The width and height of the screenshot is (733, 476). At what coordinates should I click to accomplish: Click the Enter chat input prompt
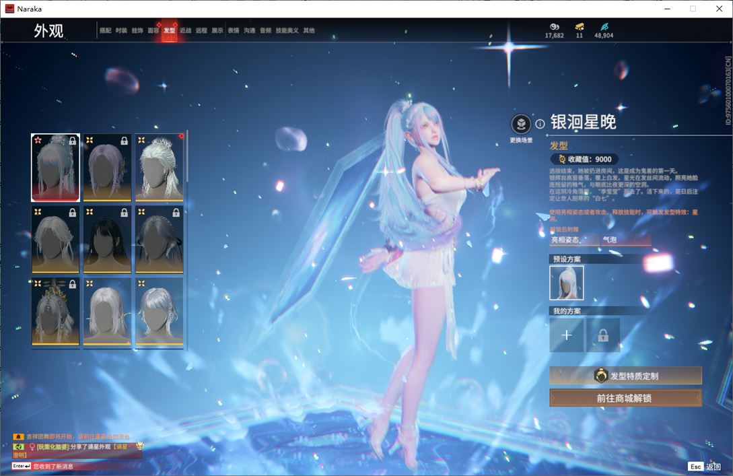coord(22,466)
